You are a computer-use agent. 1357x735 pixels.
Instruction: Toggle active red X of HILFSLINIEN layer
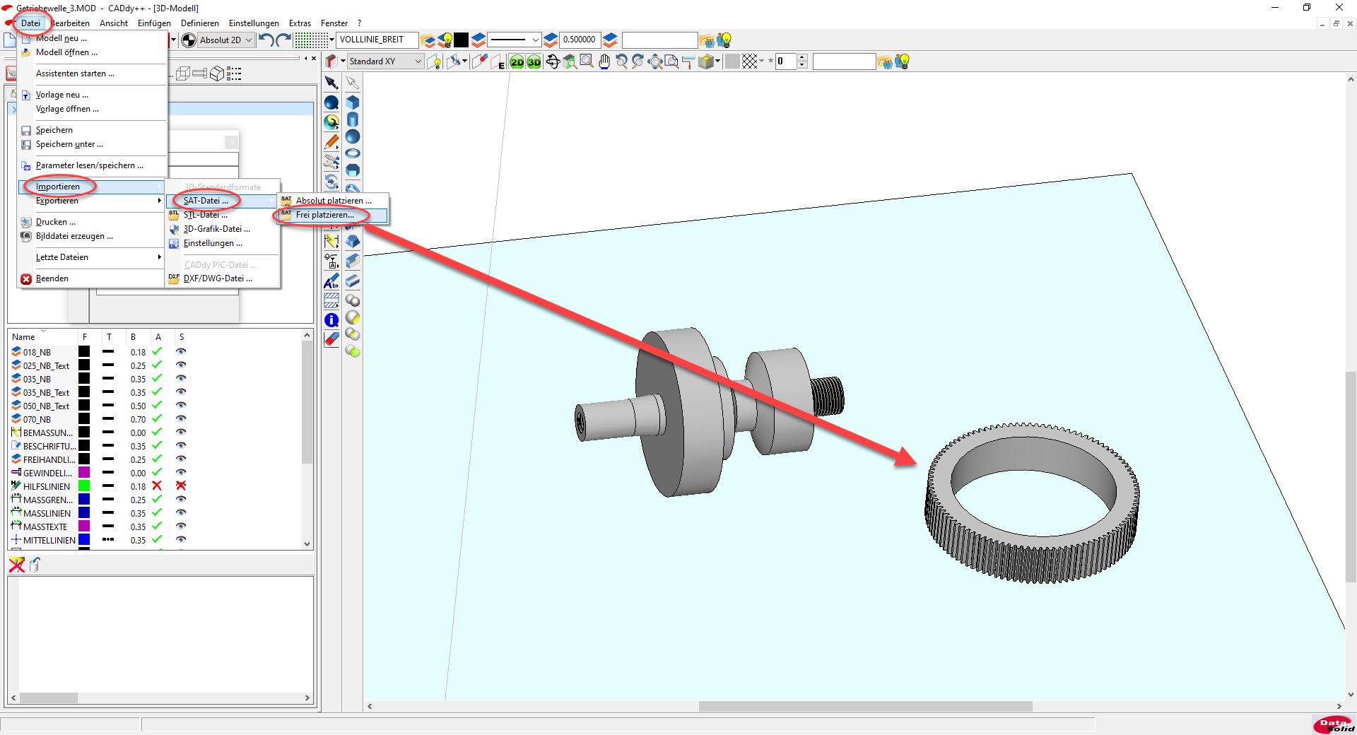158,486
